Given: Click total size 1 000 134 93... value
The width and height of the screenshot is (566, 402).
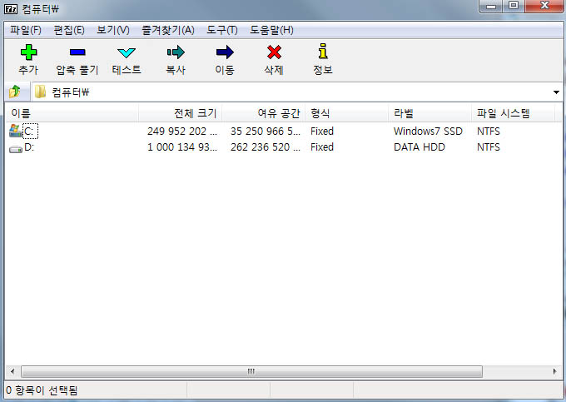Looking at the screenshot, I should (182, 147).
